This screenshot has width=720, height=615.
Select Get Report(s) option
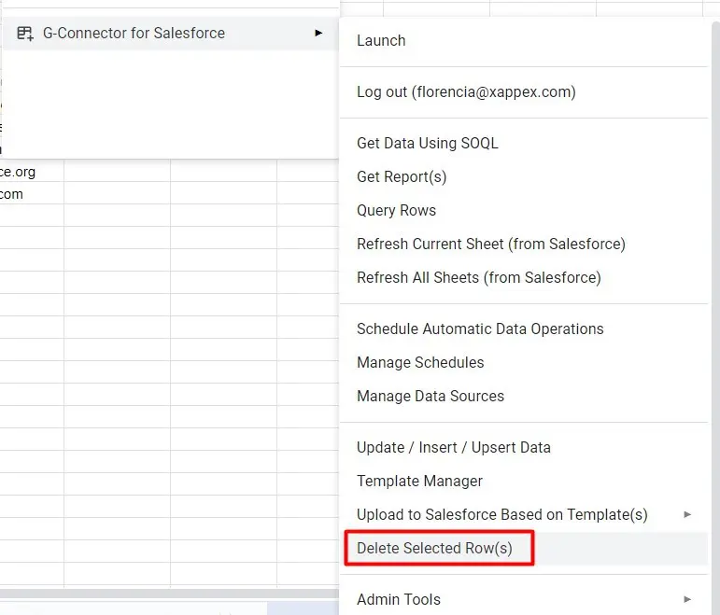point(524,176)
